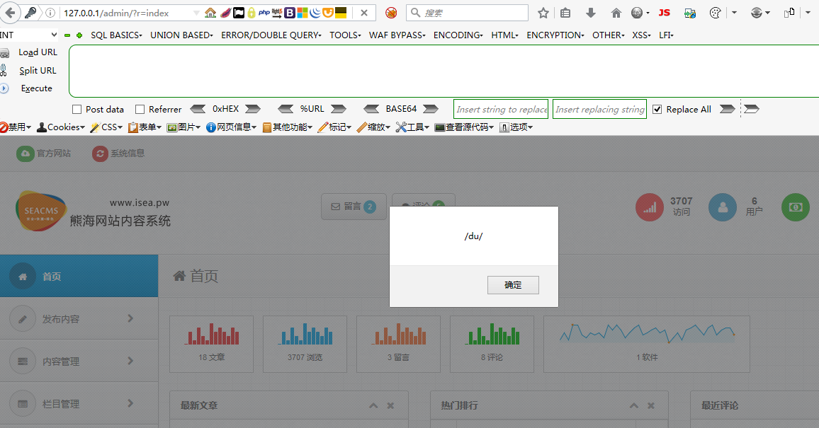
Task: Click Execute in HackBar
Action: click(x=37, y=88)
